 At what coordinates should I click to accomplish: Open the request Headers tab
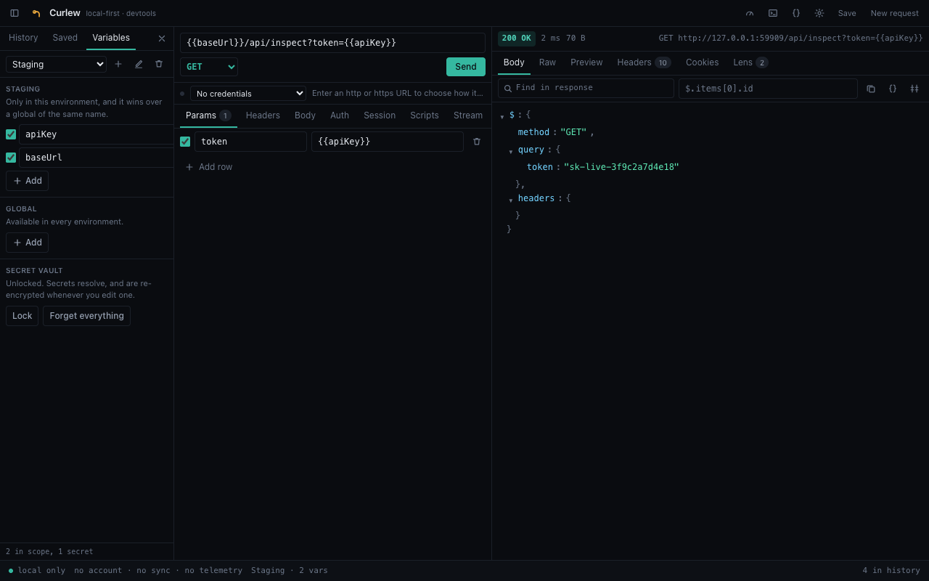[263, 115]
